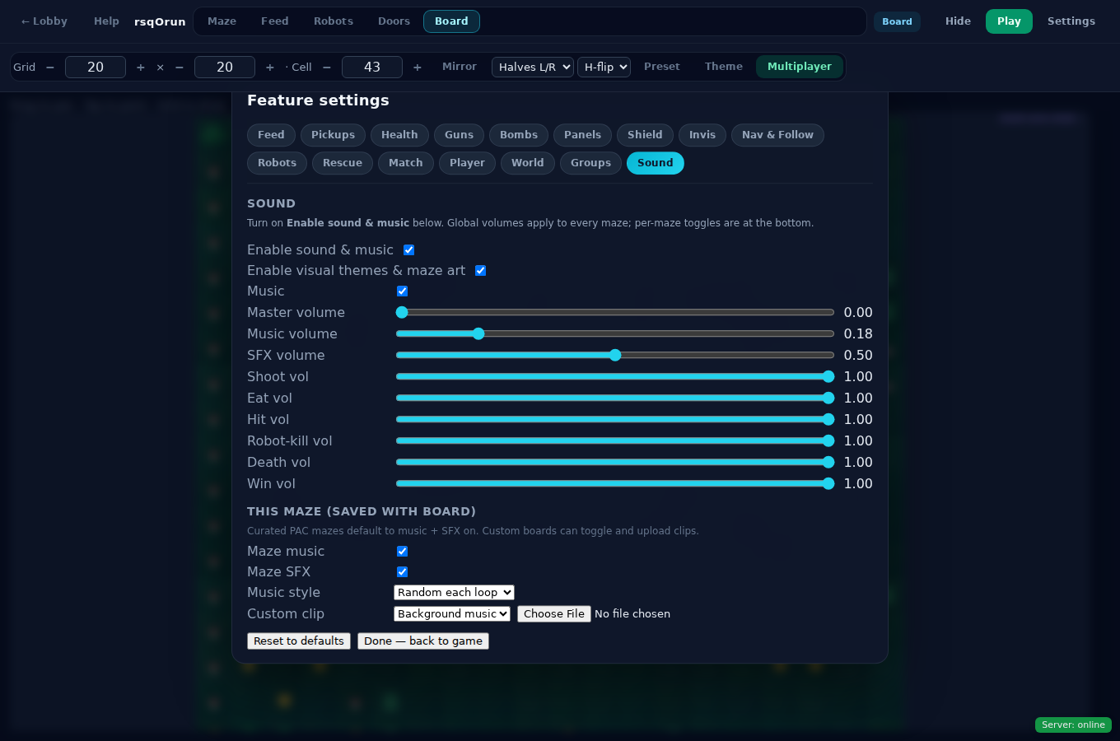Select the Bombs feature tab
This screenshot has height=741, width=1120.
coord(519,135)
